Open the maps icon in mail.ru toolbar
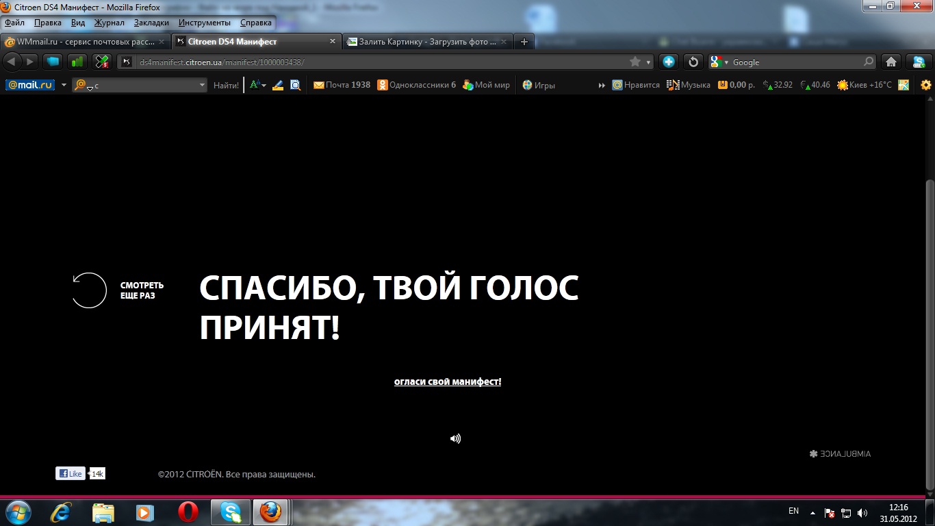 (x=904, y=85)
